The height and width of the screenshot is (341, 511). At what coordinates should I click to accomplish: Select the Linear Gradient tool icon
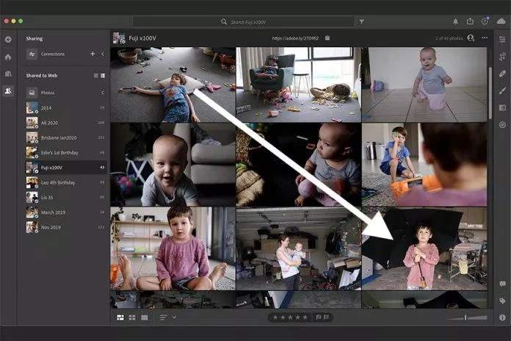(x=502, y=108)
